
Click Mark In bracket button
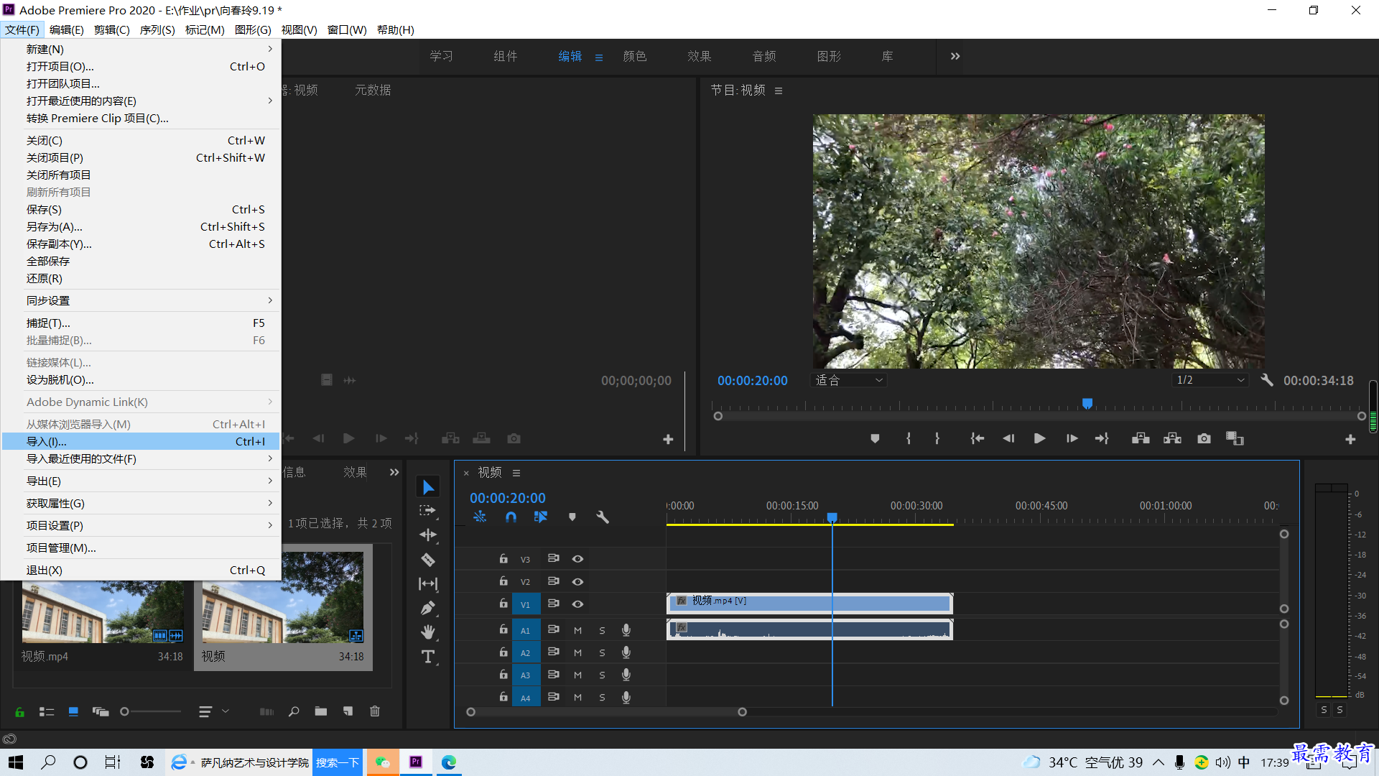point(909,438)
